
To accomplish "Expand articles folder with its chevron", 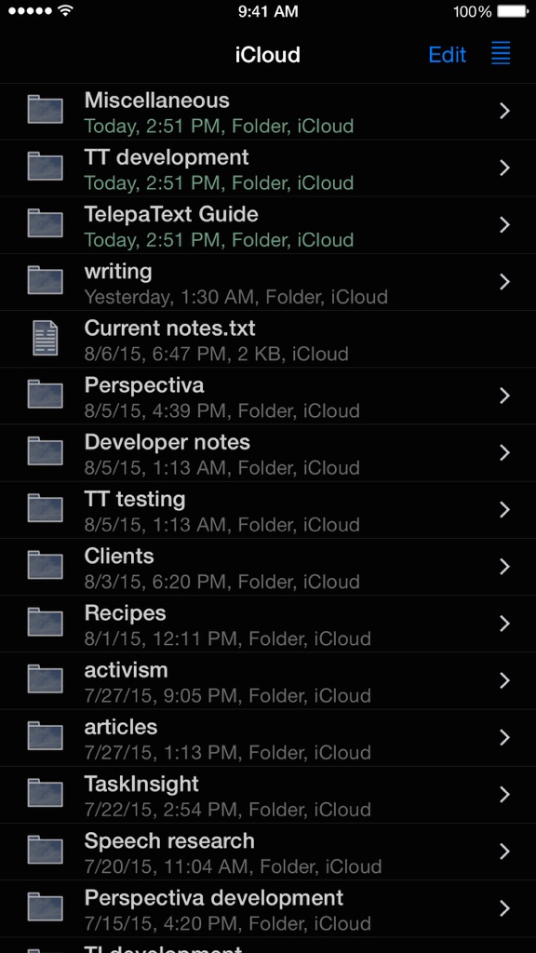I will tap(504, 737).
